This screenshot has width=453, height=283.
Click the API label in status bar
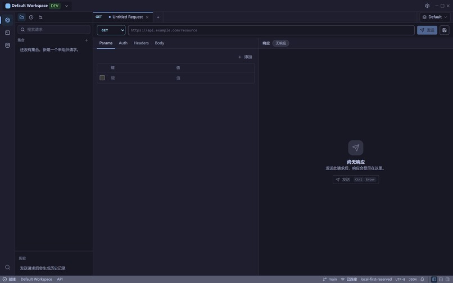pyautogui.click(x=60, y=279)
